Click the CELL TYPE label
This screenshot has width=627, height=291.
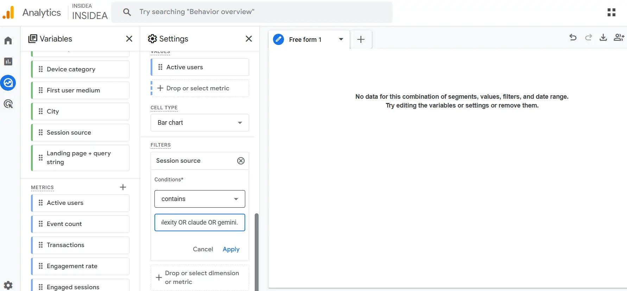(x=164, y=108)
